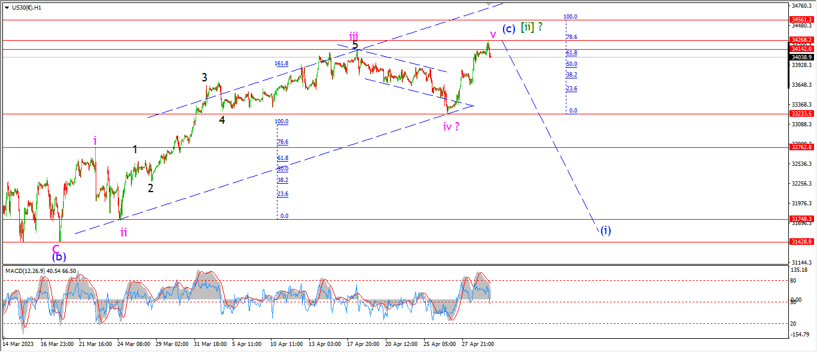
Task: Click the black 34038.9 current price tag
Action: click(801, 57)
